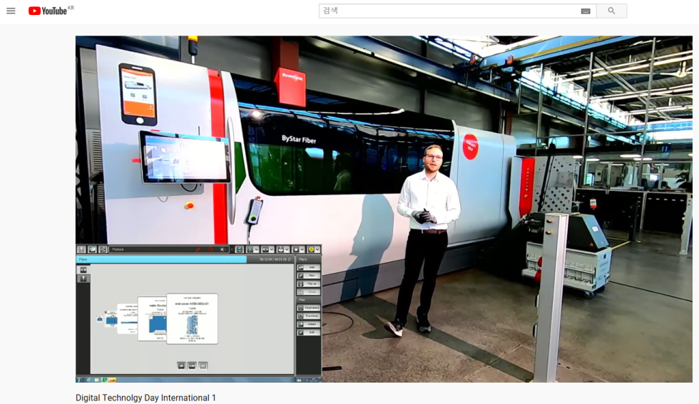Click the red pen icon in Produce bar
699x404 pixels.
click(x=198, y=249)
